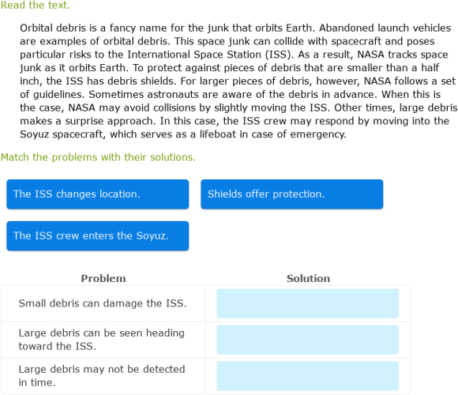Click solution slot for large debris seen heading
This screenshot has height=395, width=458.
tap(308, 340)
